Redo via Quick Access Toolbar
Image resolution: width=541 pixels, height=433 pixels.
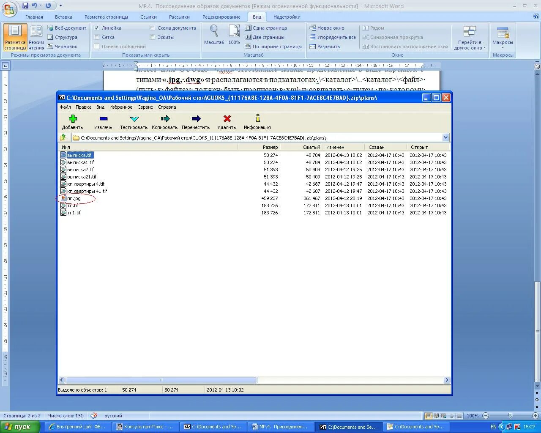[x=48, y=5]
